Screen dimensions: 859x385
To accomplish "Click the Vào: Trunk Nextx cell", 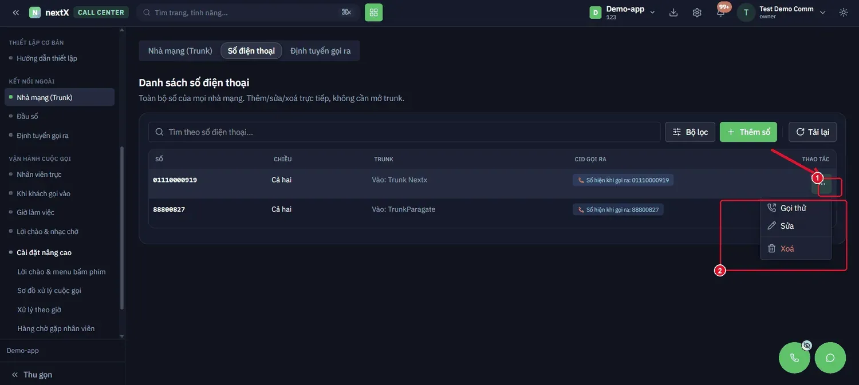I will click(400, 180).
